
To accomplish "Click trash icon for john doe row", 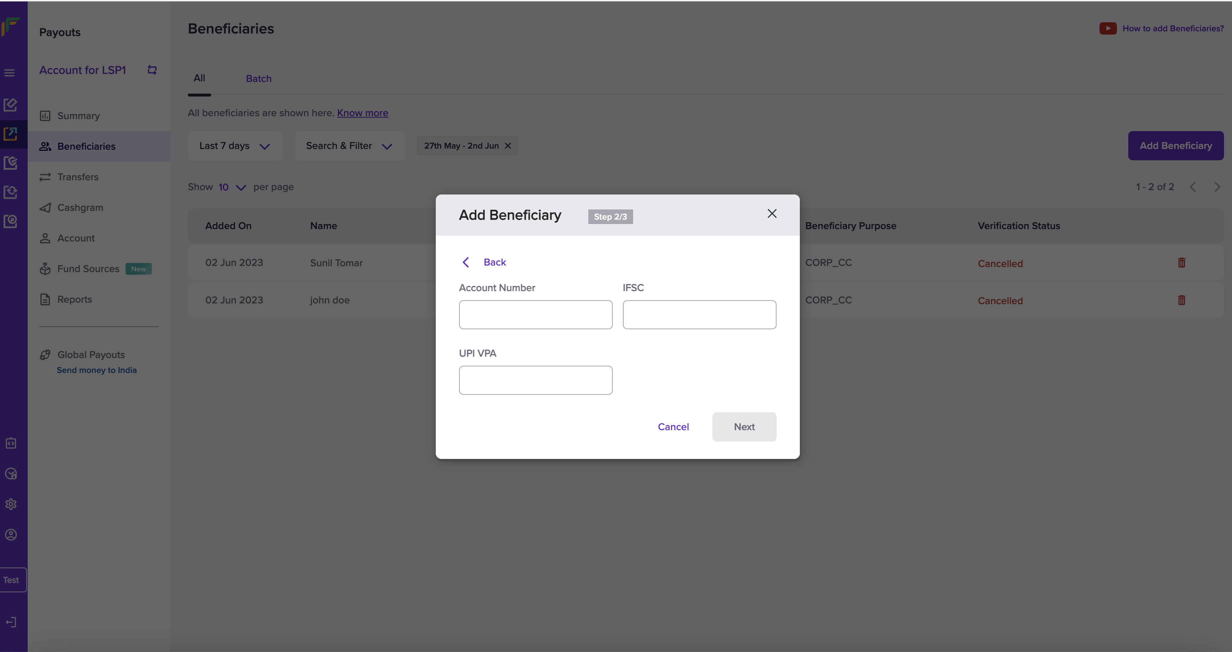I will click(1181, 300).
